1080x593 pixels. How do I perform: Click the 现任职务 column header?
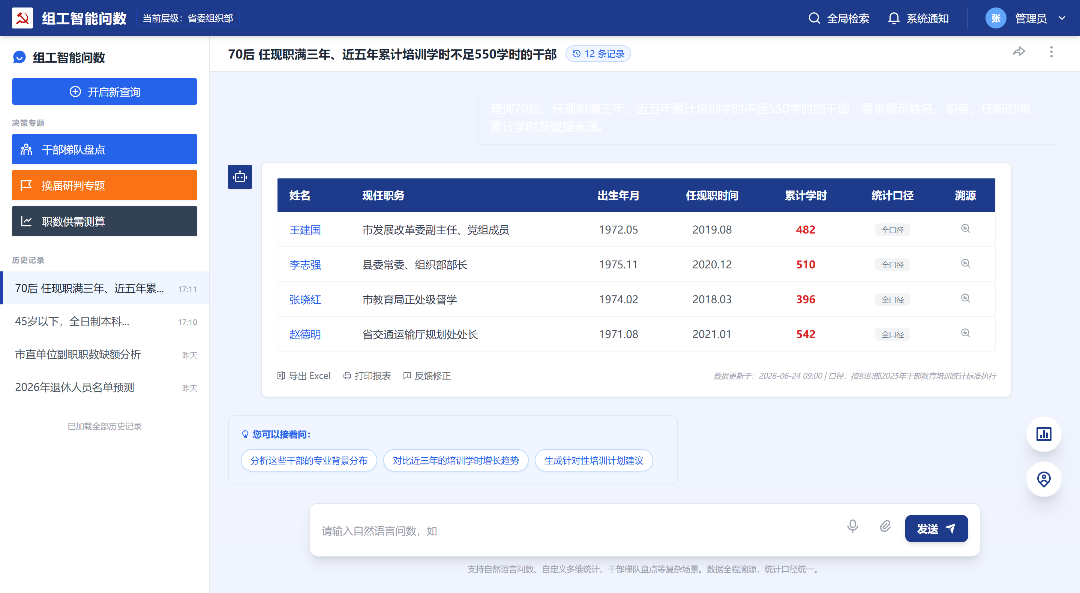click(383, 195)
